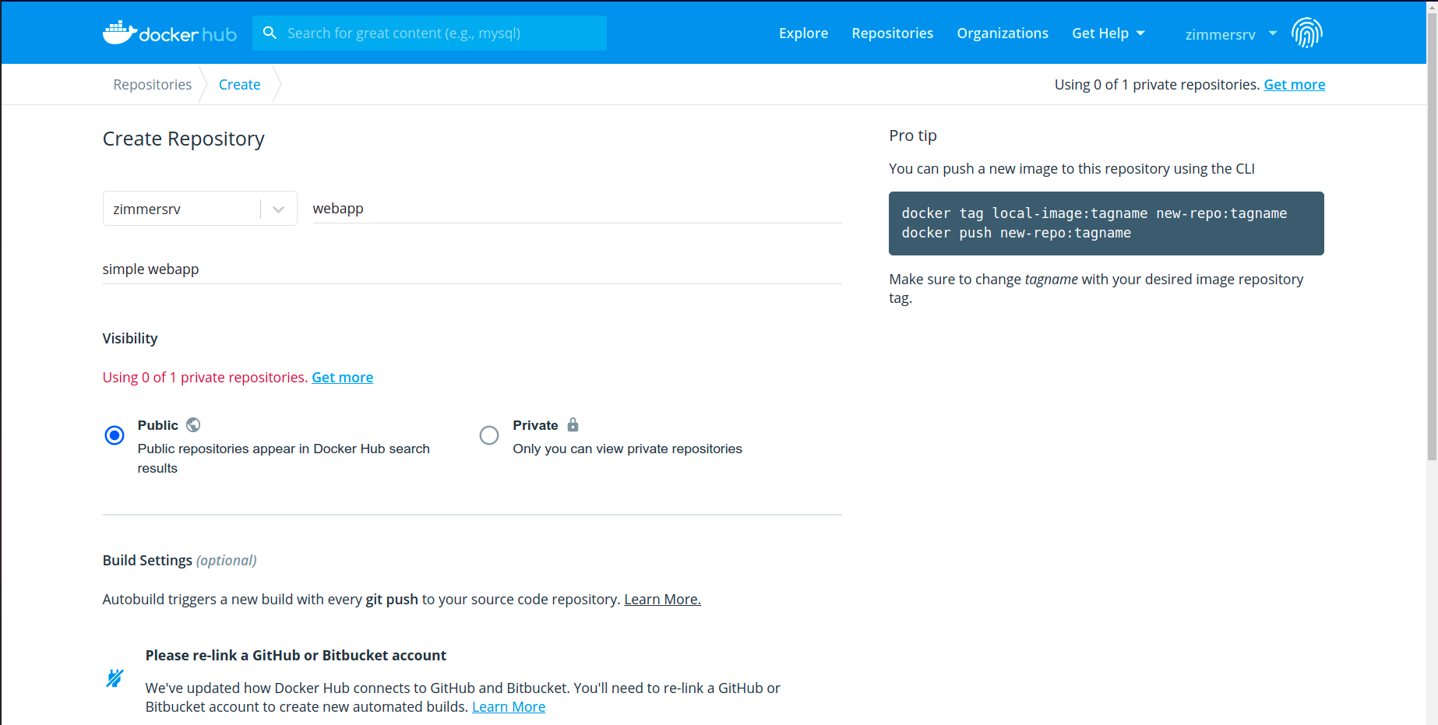Click 'Please re-link a GitHub or Bitbucket account'
This screenshot has width=1438, height=725.
pyautogui.click(x=296, y=655)
